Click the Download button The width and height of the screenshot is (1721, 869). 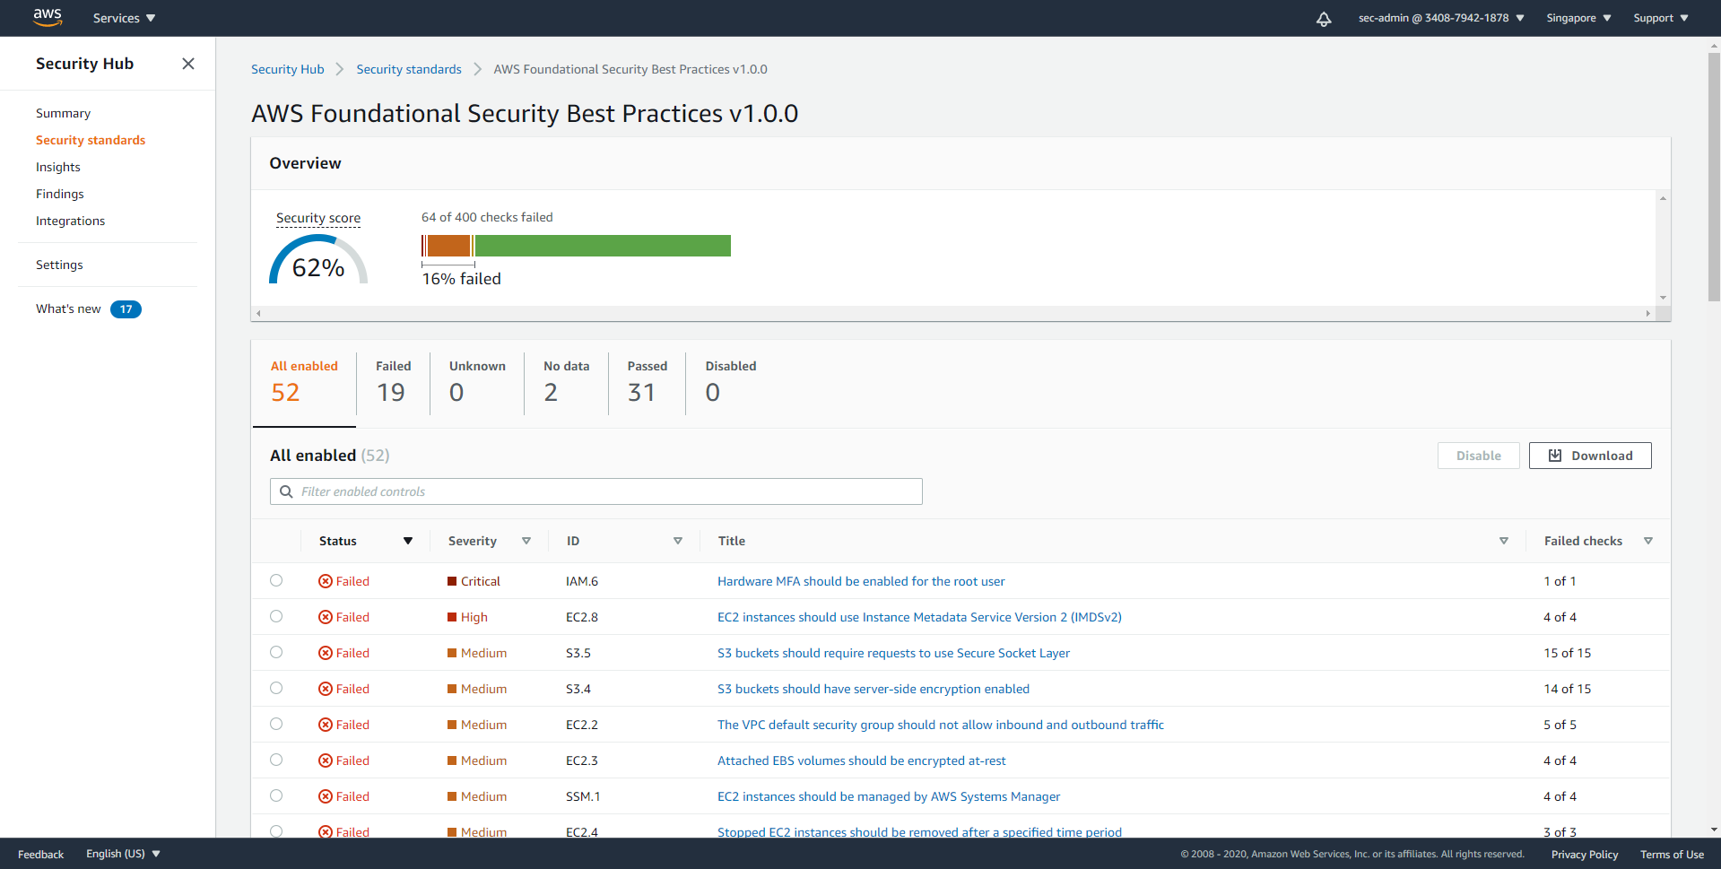(1590, 456)
